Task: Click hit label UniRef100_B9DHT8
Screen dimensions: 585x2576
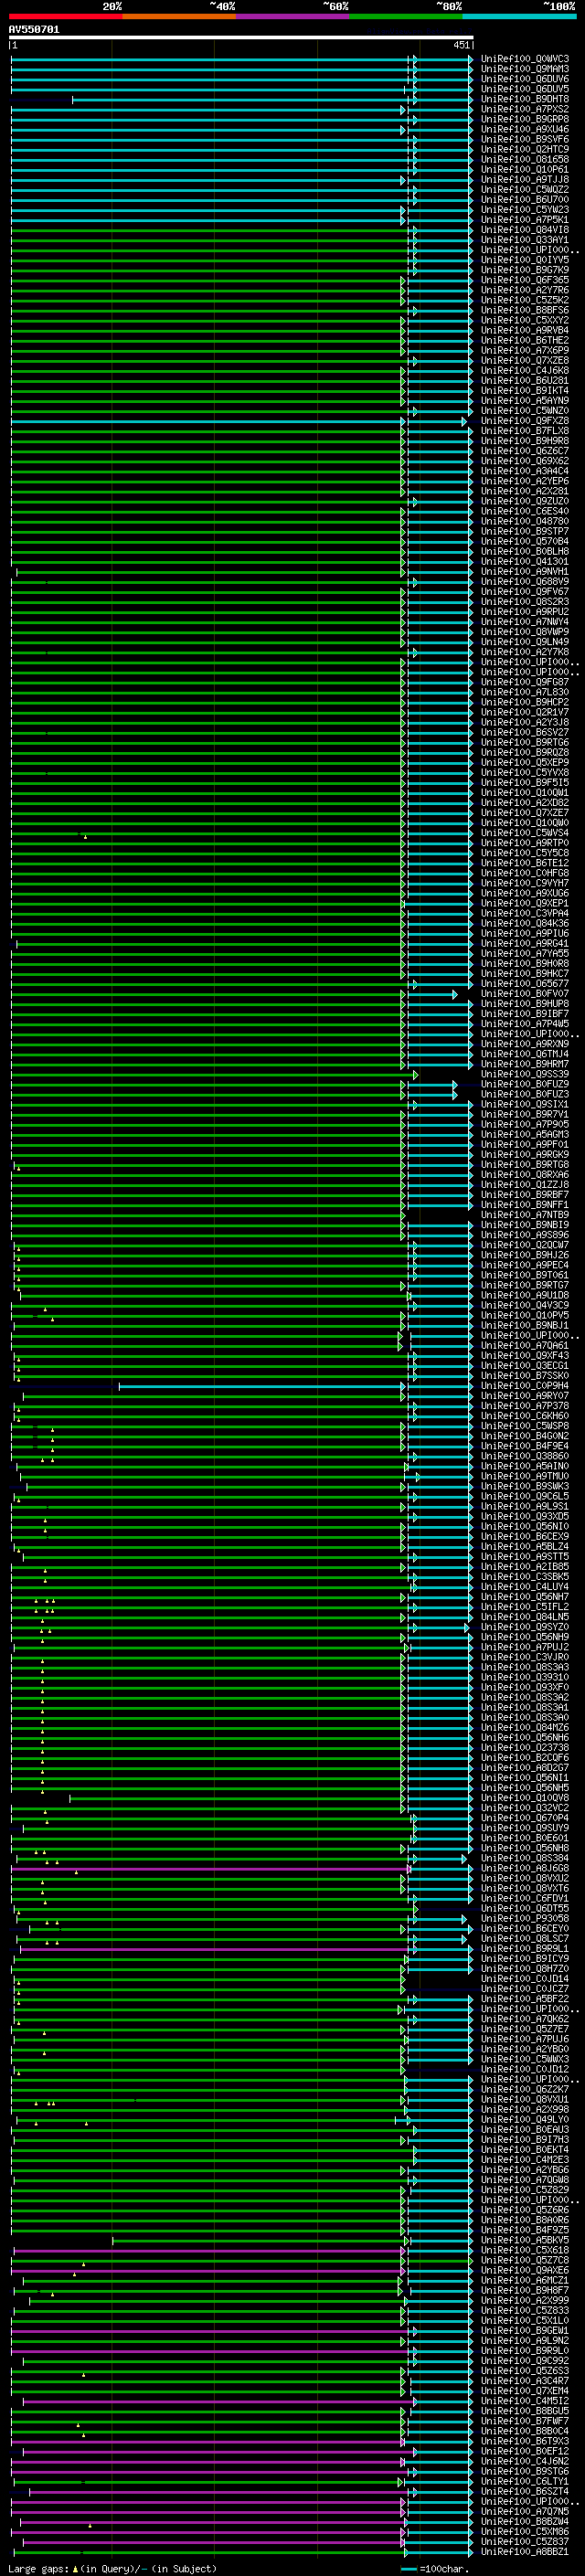Action: point(525,99)
